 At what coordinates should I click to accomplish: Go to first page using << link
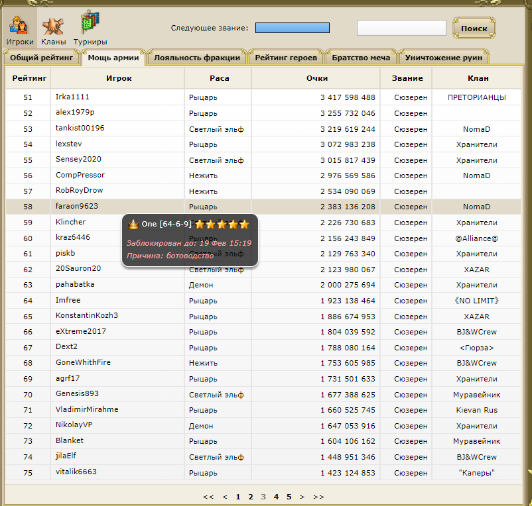208,497
